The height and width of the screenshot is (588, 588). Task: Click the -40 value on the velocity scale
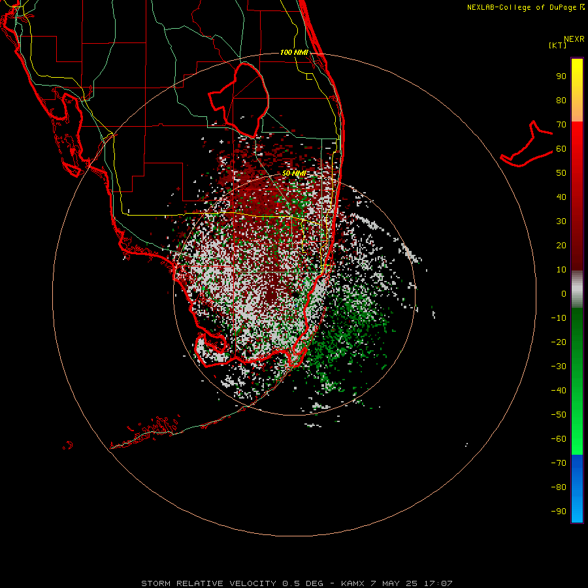(x=559, y=391)
